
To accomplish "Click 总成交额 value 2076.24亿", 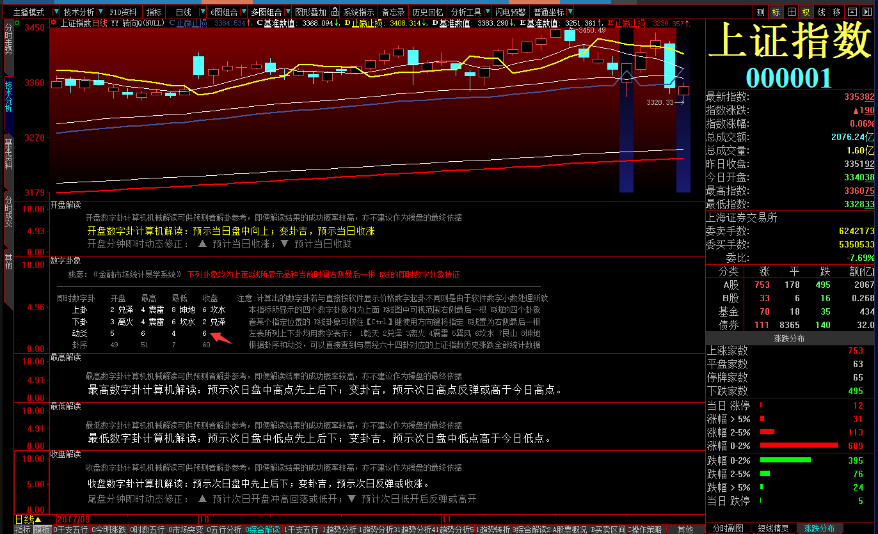I will point(852,137).
